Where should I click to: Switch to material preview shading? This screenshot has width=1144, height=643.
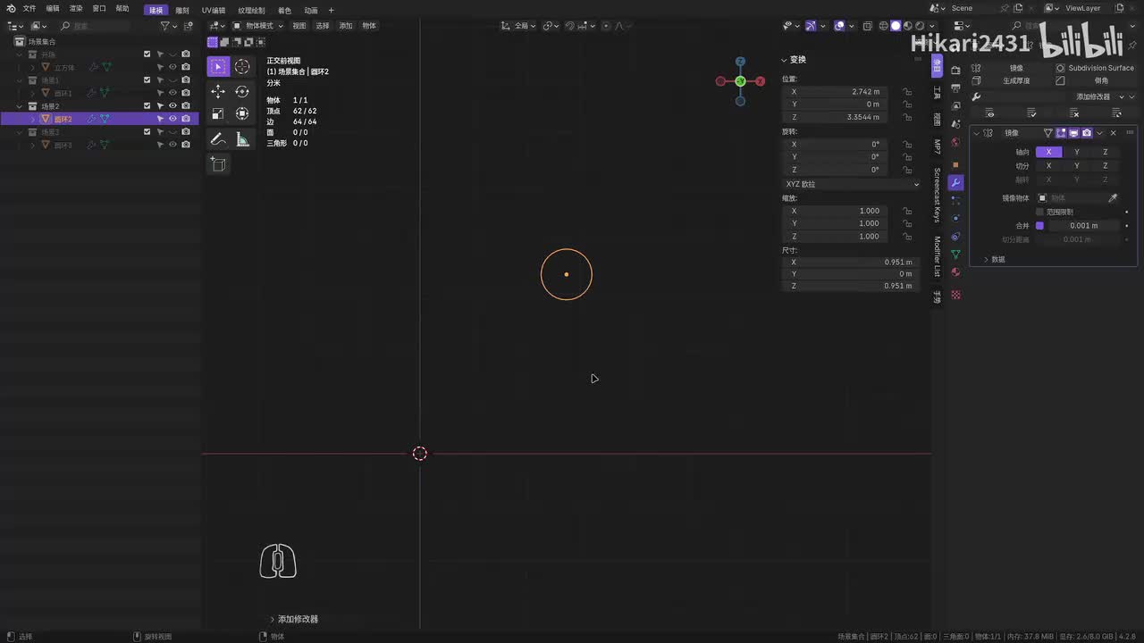click(908, 26)
